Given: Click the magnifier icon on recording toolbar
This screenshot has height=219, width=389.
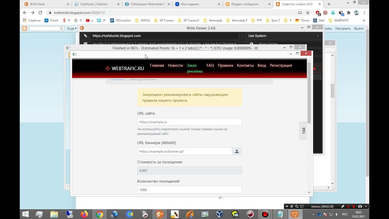Looking at the screenshot, I should (x=297, y=207).
